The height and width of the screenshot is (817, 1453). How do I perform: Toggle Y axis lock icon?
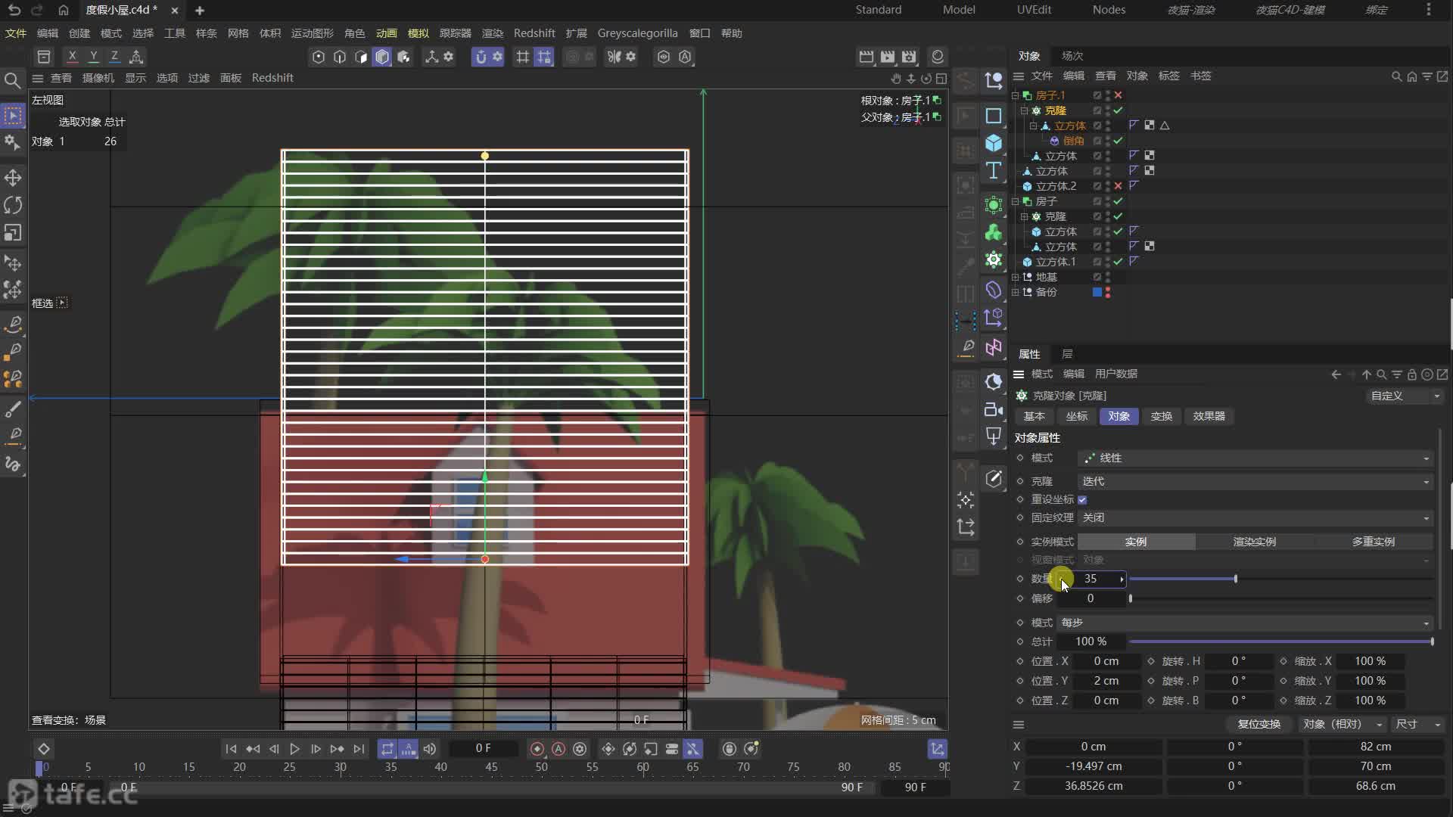tap(93, 57)
